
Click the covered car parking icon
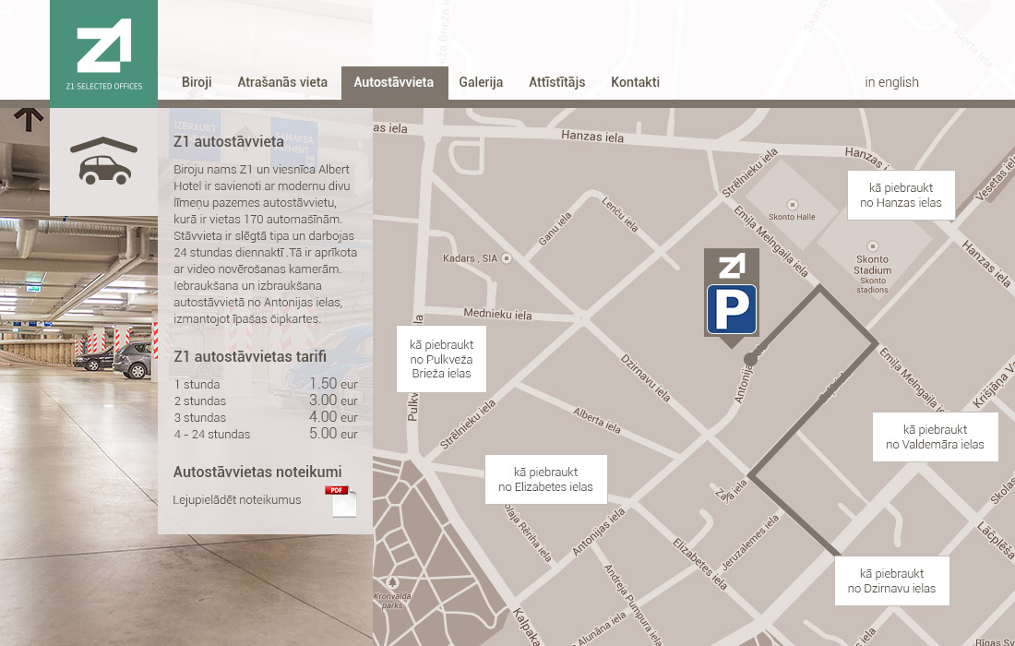pos(103,161)
